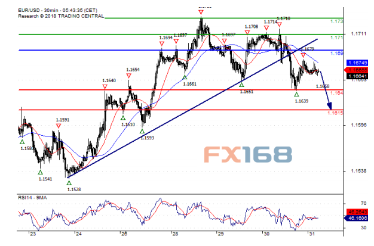Image resolution: width=374 pixels, height=246 pixels.
Task: Select the green swing-low marker above 1.1651
Action: pos(241,85)
